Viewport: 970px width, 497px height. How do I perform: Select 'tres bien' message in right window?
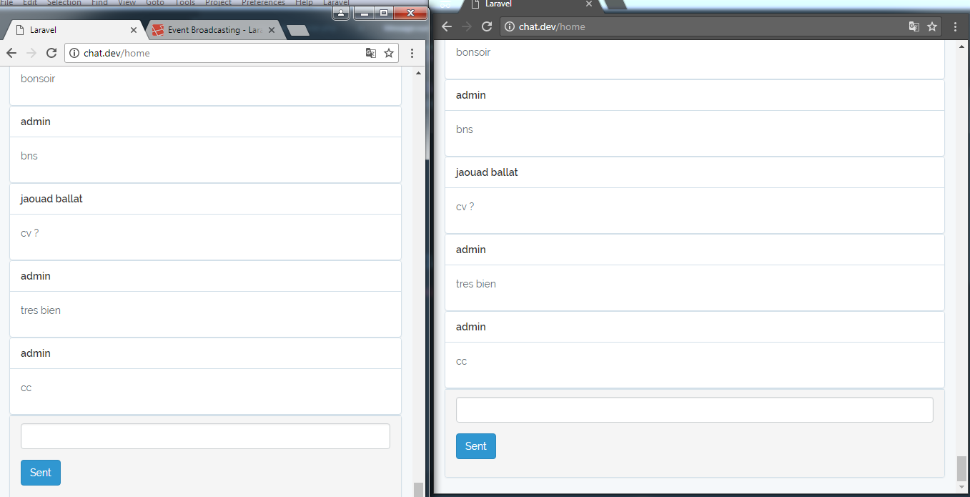coord(476,284)
